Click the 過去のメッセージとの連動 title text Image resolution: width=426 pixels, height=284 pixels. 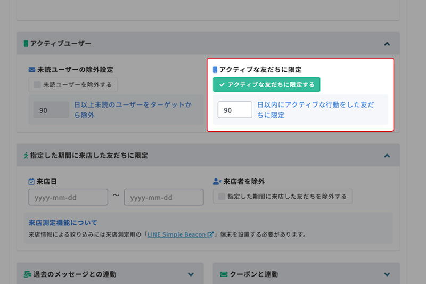point(75,274)
